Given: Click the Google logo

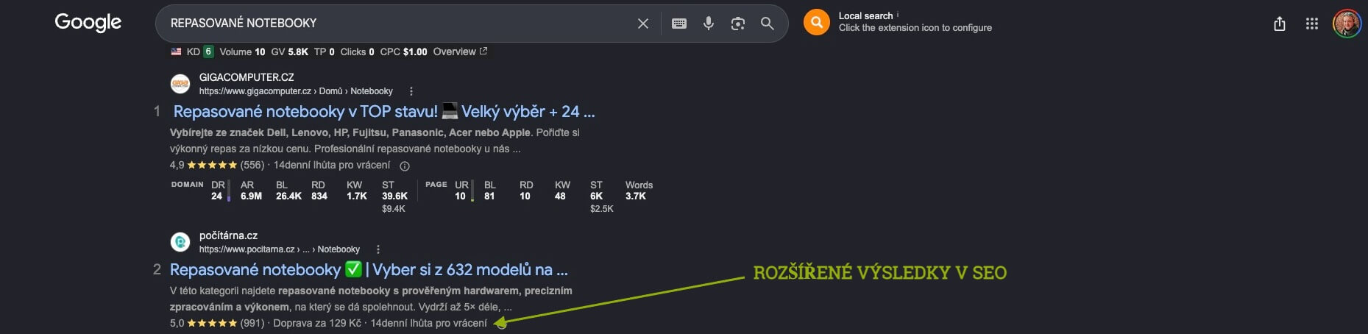Looking at the screenshot, I should pyautogui.click(x=88, y=23).
